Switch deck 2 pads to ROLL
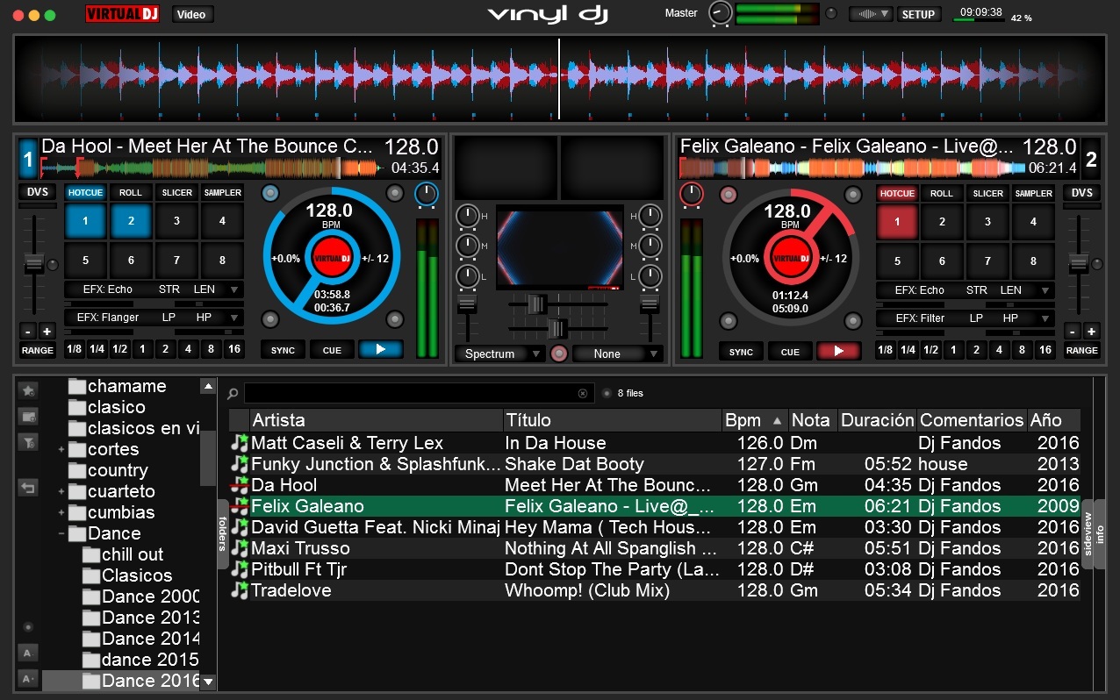1120x700 pixels. [942, 193]
